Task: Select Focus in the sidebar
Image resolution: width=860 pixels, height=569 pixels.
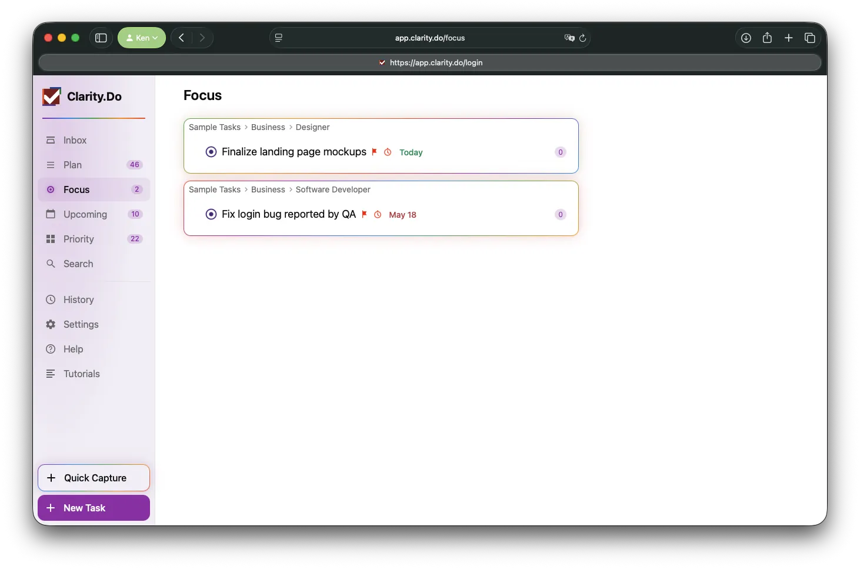Action: coord(94,189)
